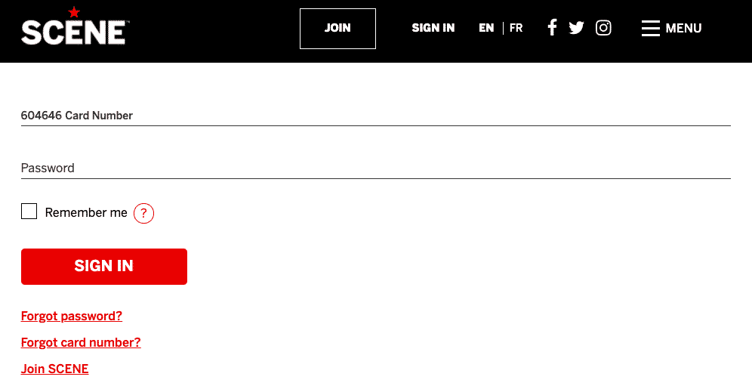This screenshot has height=383, width=752.
Task: Open the Facebook page icon
Action: pos(552,28)
